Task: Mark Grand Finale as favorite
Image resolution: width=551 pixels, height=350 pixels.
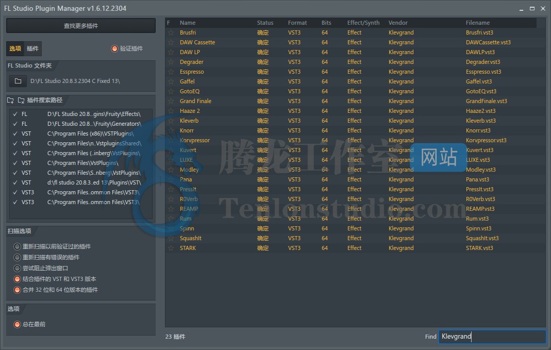Action: tap(171, 101)
